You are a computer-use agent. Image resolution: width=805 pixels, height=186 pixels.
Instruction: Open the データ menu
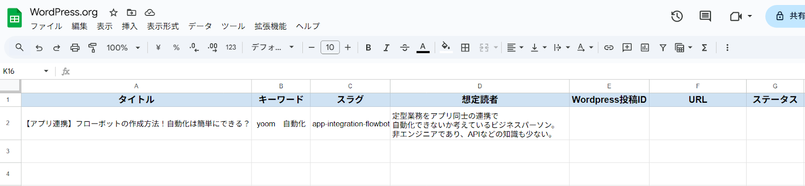200,26
